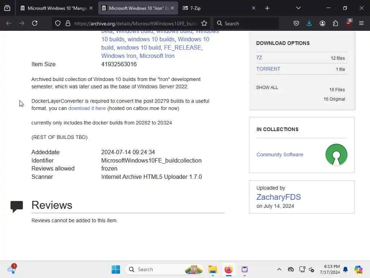Screen dimensions: 370x278
Task: Save page to Pocket
Action: coord(296,24)
